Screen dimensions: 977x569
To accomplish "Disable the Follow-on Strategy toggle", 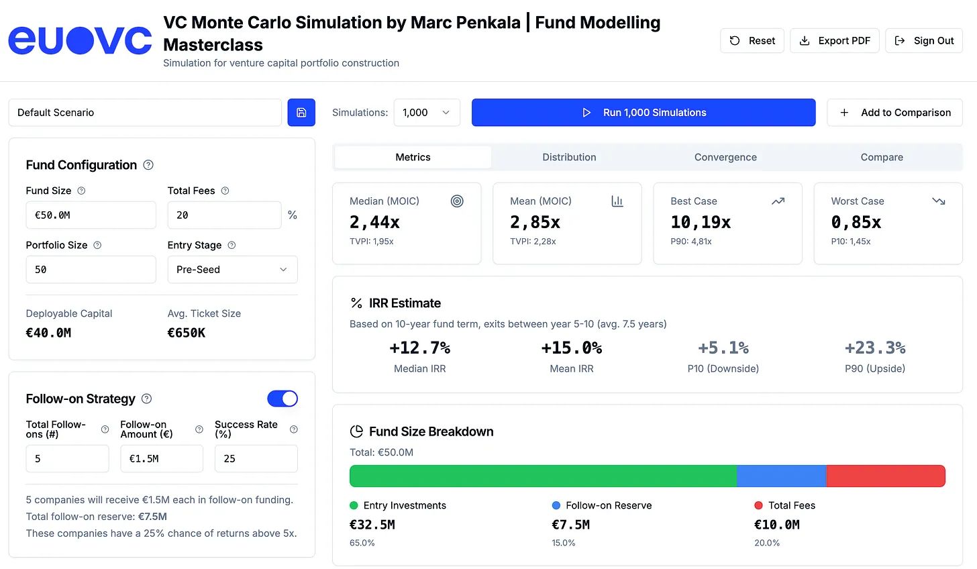I will 282,399.
